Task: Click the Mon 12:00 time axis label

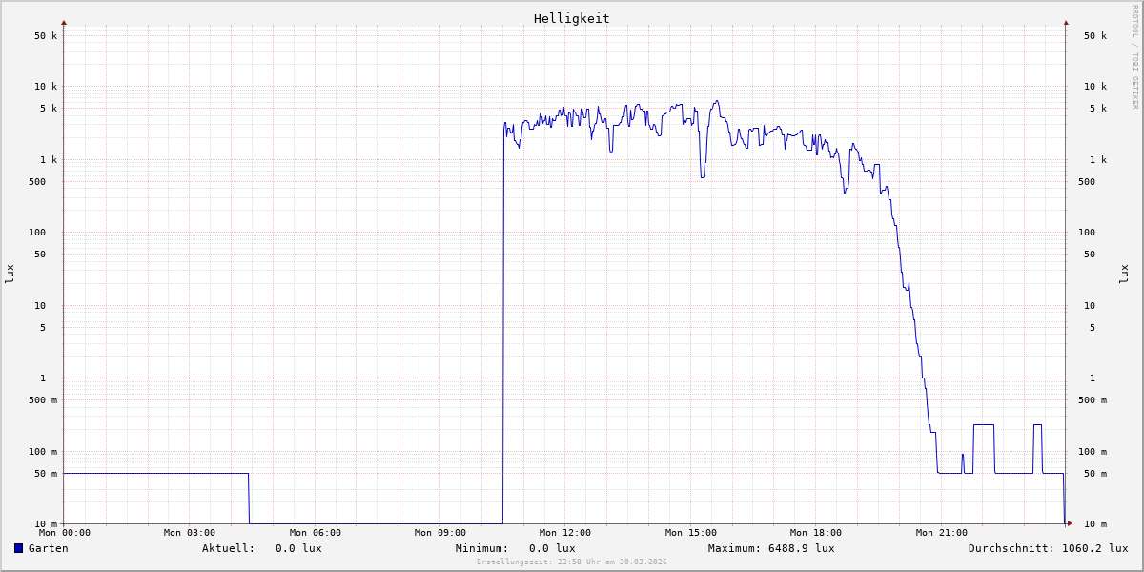Action: click(565, 533)
